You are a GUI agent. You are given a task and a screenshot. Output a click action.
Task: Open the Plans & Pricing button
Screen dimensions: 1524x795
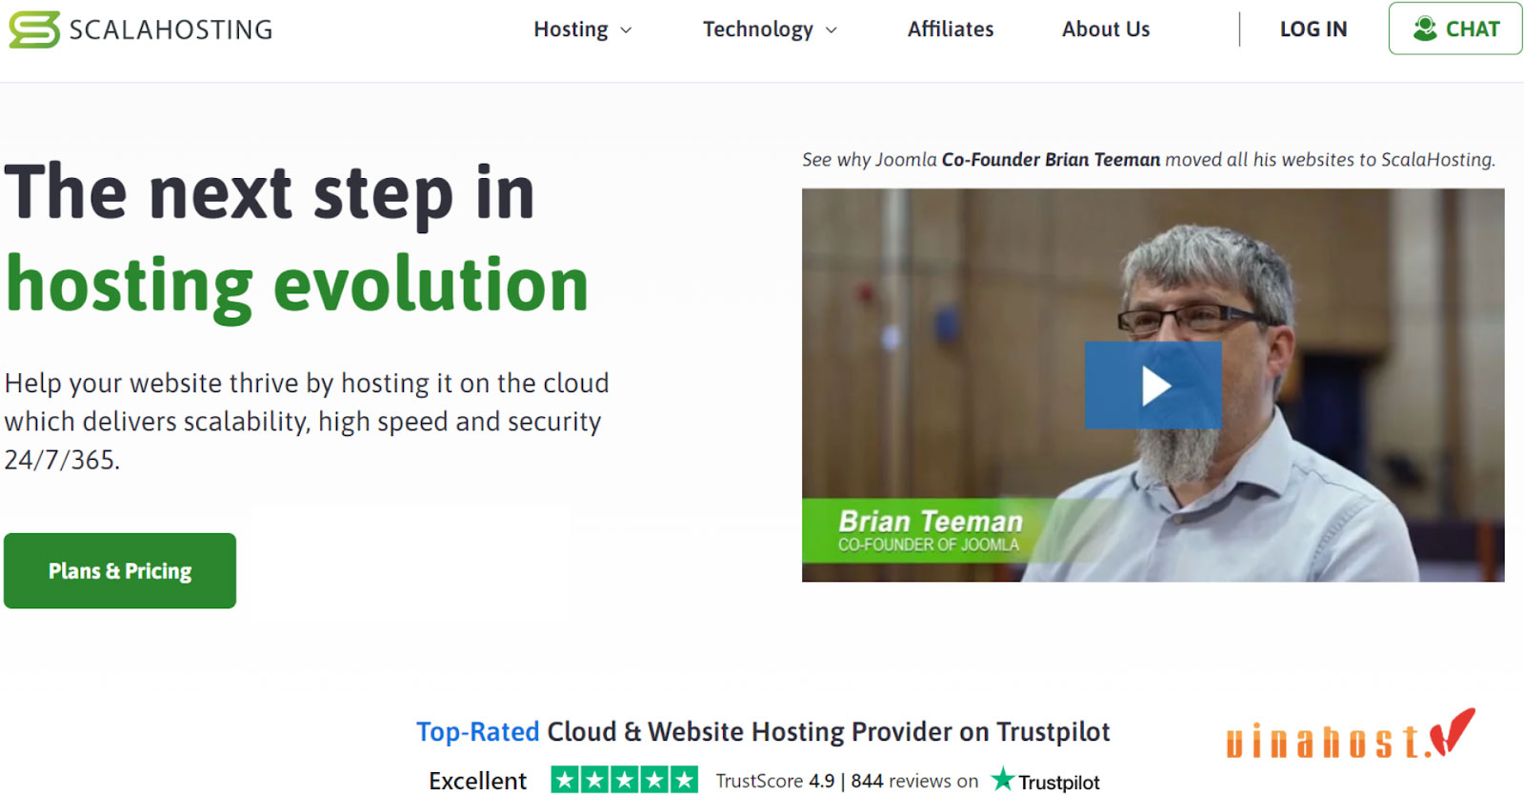coord(120,570)
